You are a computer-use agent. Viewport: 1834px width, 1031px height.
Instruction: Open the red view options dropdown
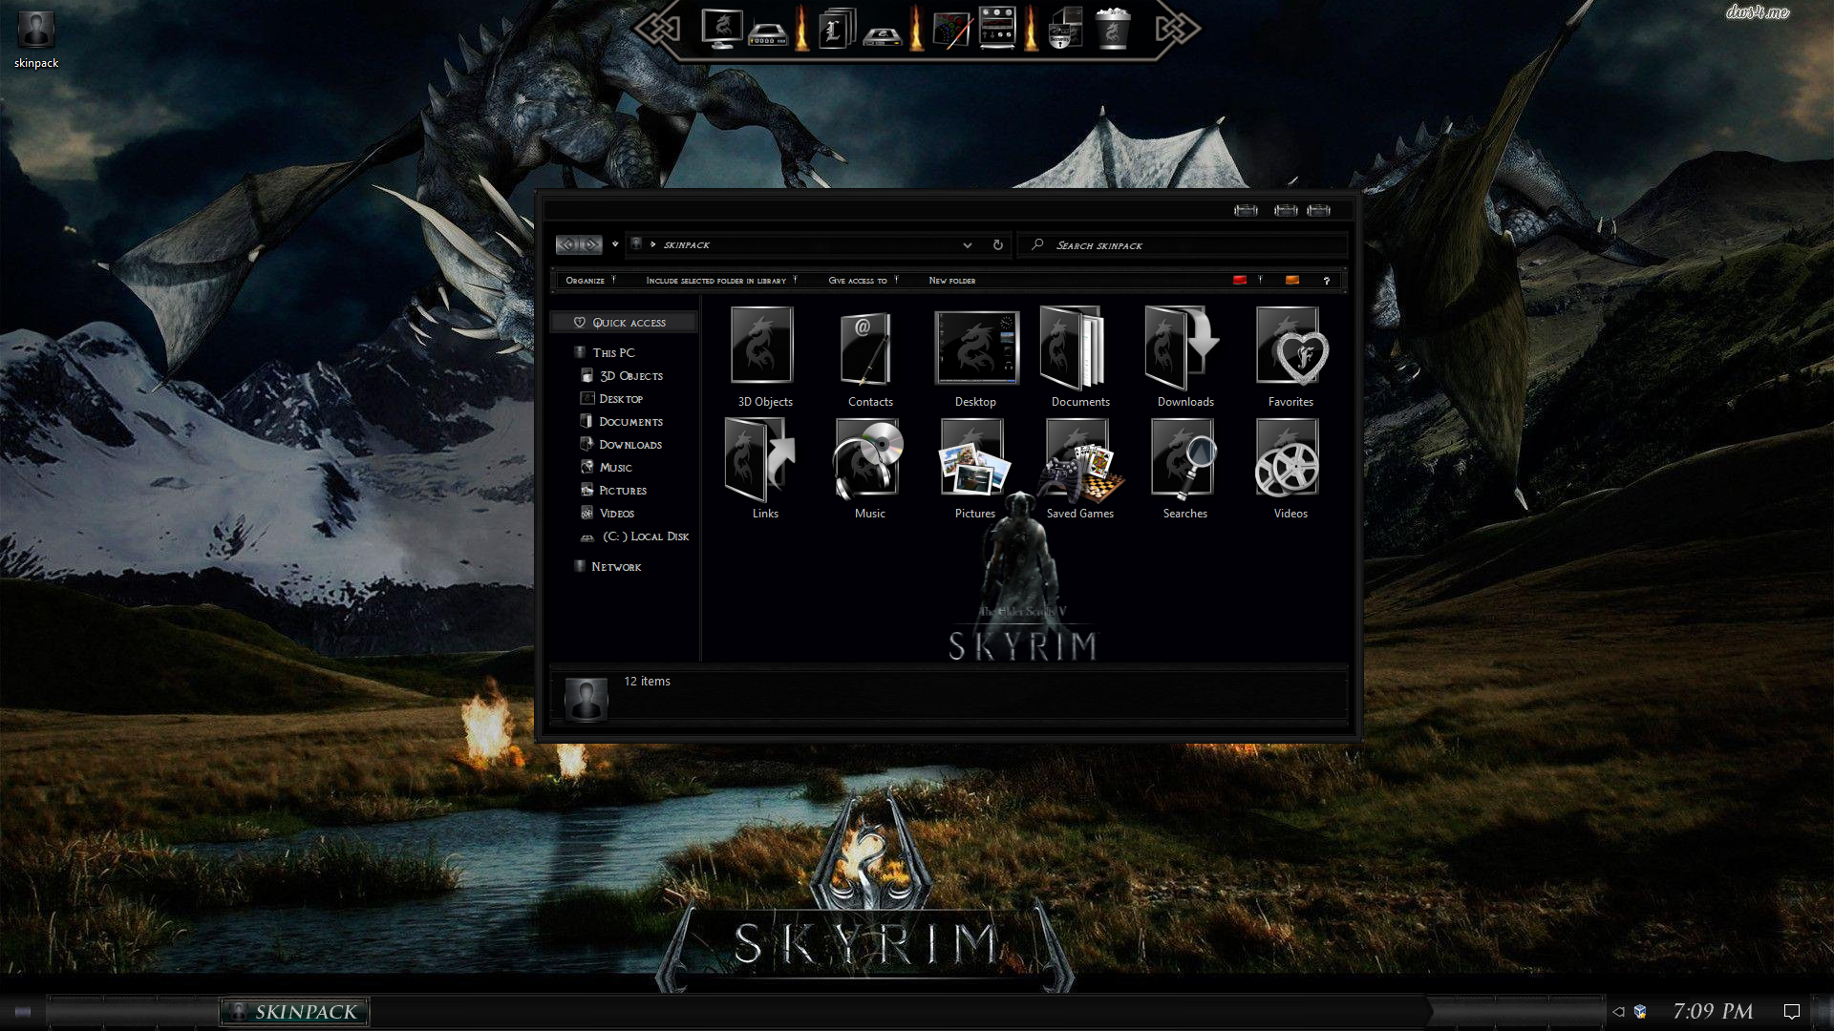point(1240,281)
